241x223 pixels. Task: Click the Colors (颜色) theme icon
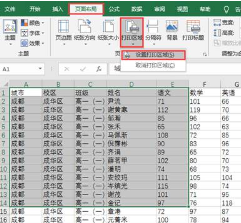point(24,23)
